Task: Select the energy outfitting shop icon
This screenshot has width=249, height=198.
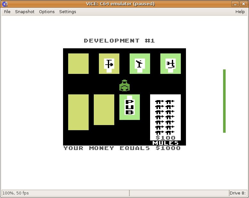Action: pos(140,64)
